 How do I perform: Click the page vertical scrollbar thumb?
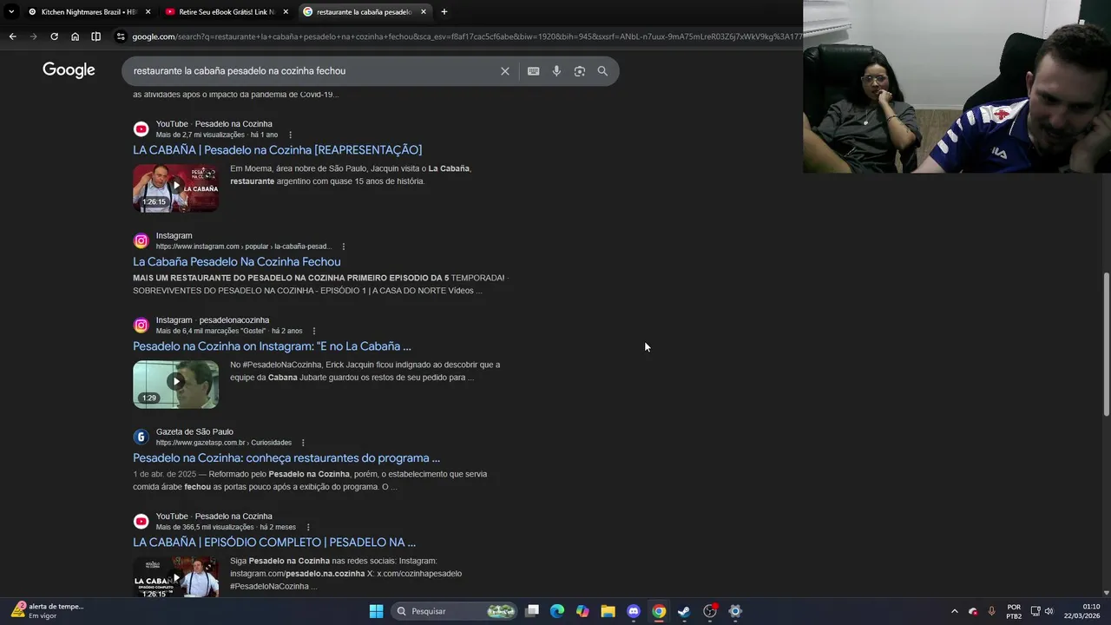pos(1106,344)
